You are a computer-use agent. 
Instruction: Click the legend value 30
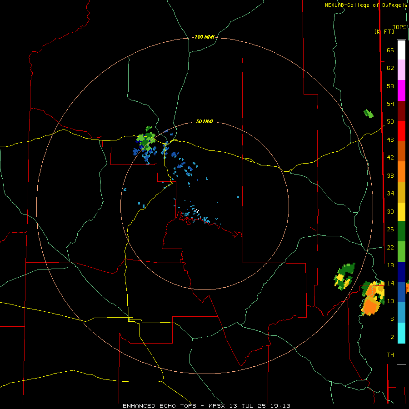(390, 211)
